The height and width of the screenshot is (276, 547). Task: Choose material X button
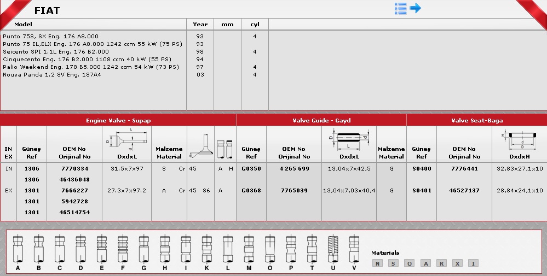tap(457, 263)
